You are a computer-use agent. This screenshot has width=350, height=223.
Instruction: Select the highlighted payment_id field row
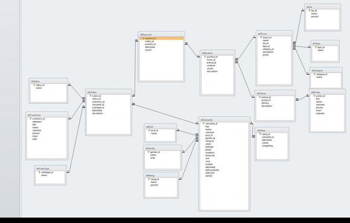point(161,39)
